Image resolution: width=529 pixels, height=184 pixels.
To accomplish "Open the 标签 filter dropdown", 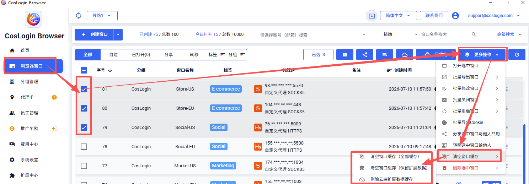I will 217,55.
